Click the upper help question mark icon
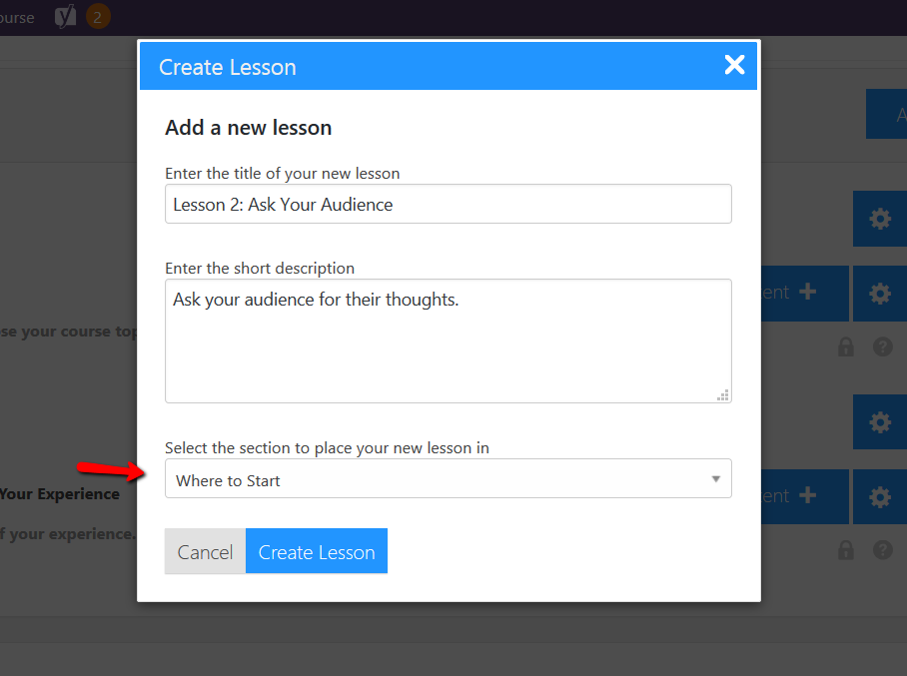The image size is (907, 676). 883,346
